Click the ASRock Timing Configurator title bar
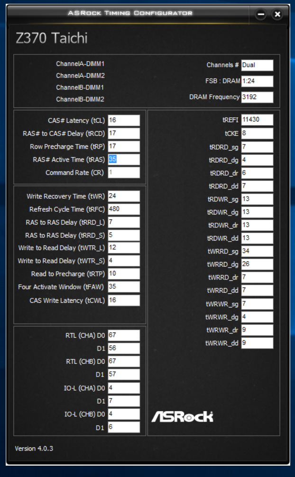This screenshot has width=295, height=477. 130,13
